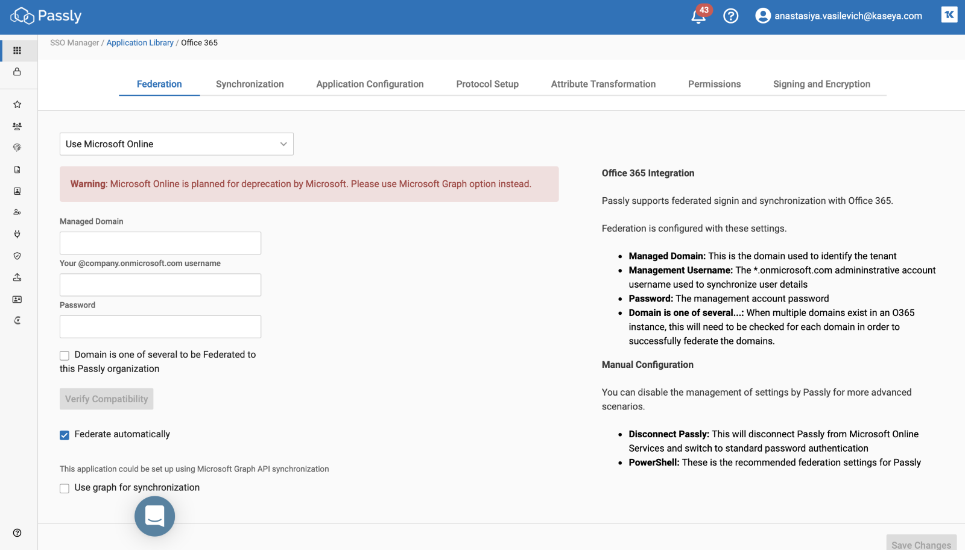Follow the Application Library breadcrumb link
Screen dimensions: 965x550
[140, 43]
